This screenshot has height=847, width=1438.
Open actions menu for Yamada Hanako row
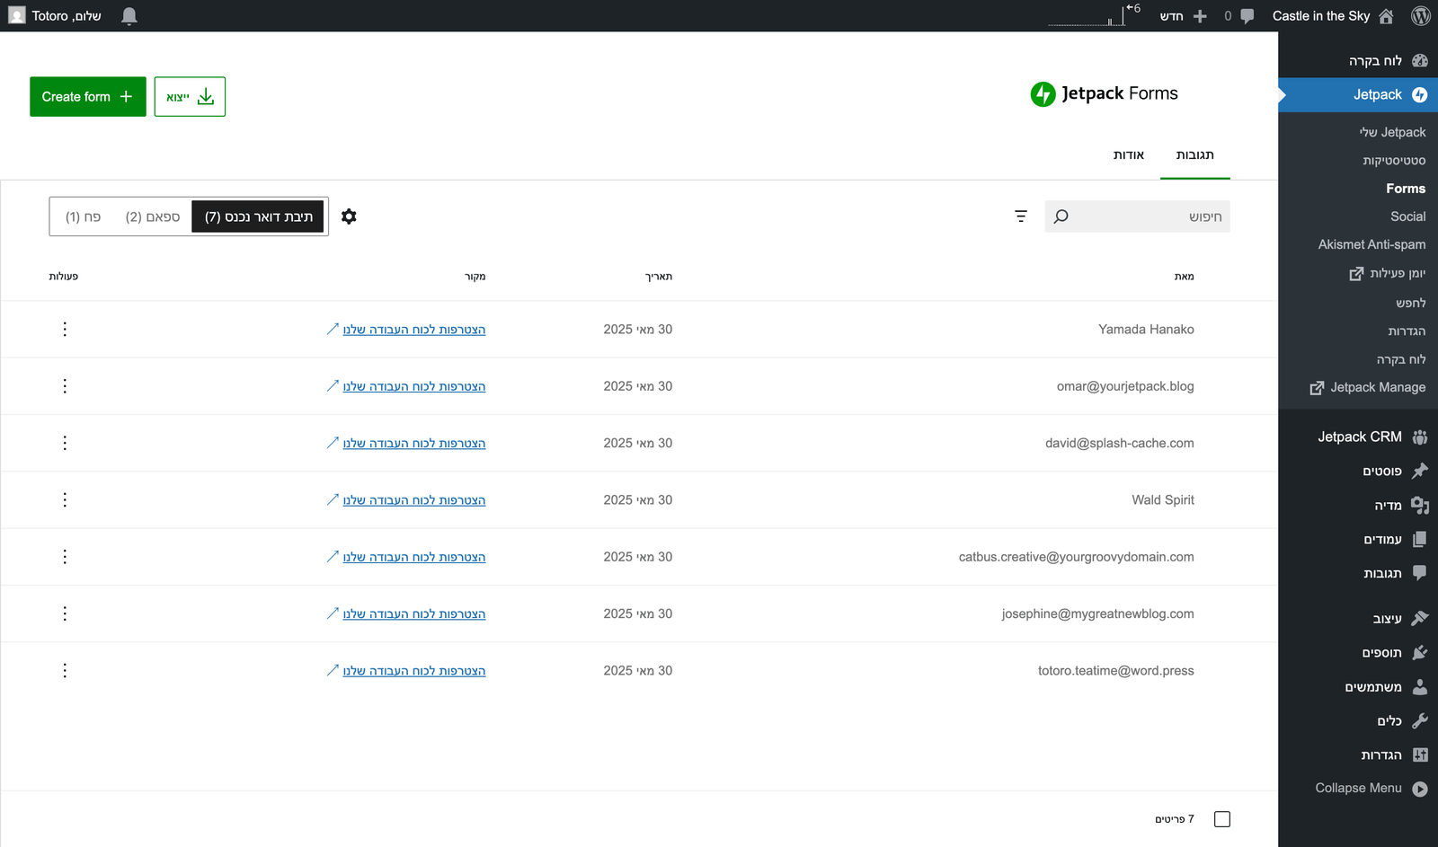(65, 330)
